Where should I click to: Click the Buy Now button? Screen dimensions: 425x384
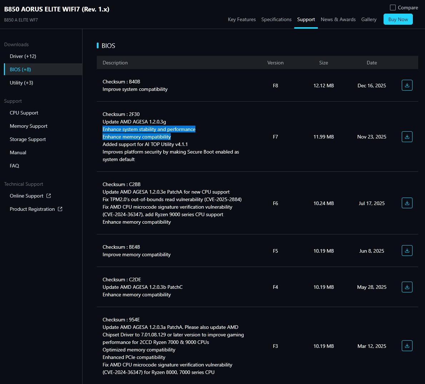coord(398,19)
